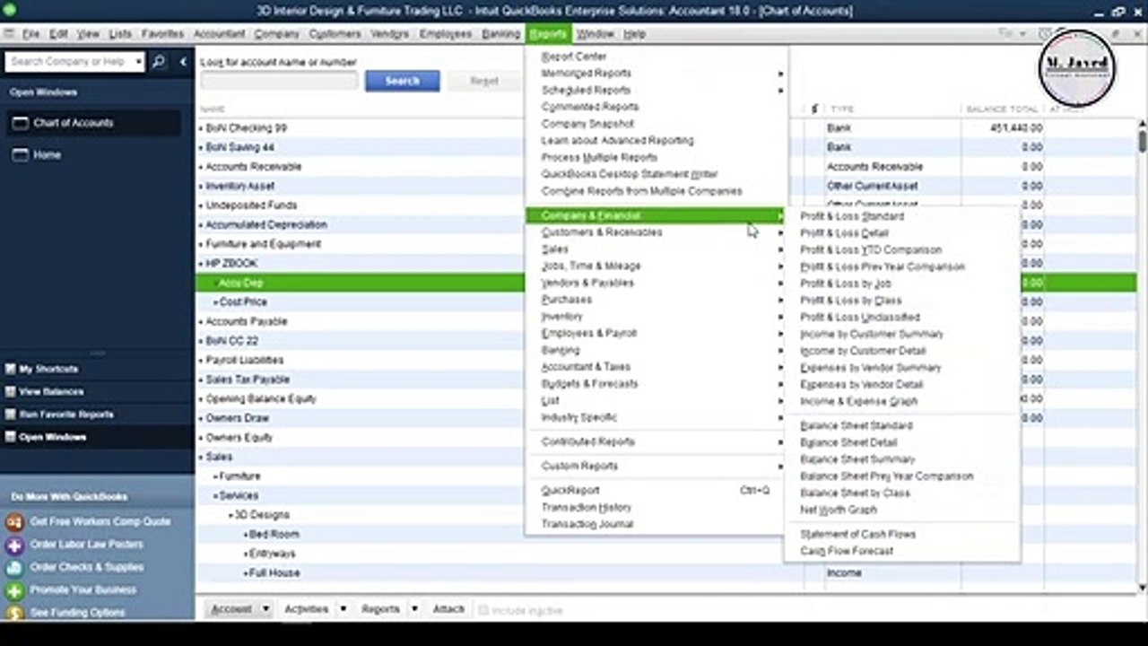Toggle Include inactive checkbox
This screenshot has height=646, width=1148.
483,610
